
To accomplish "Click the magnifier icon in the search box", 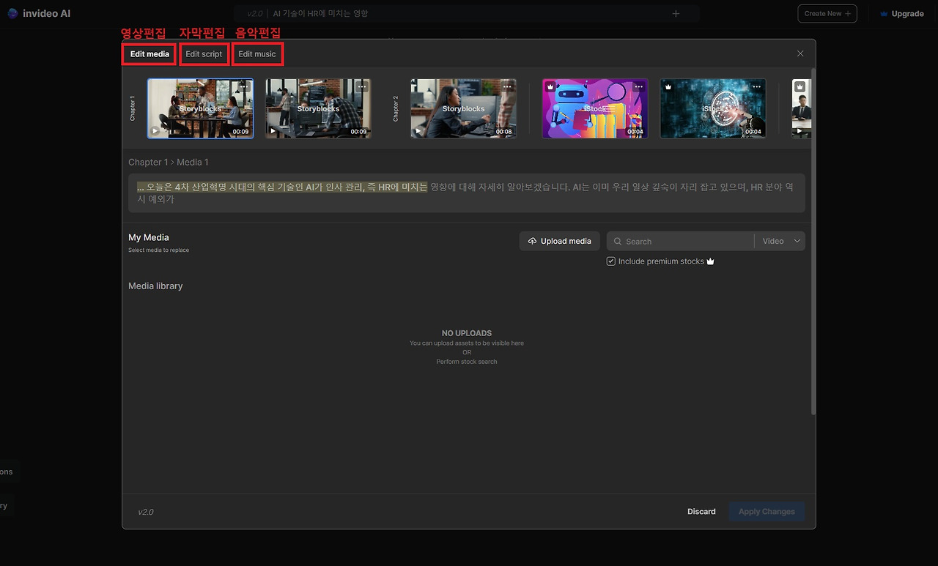I will (618, 242).
